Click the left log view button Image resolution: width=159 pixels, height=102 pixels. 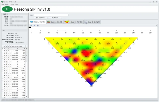pyautogui.click(x=41, y=18)
